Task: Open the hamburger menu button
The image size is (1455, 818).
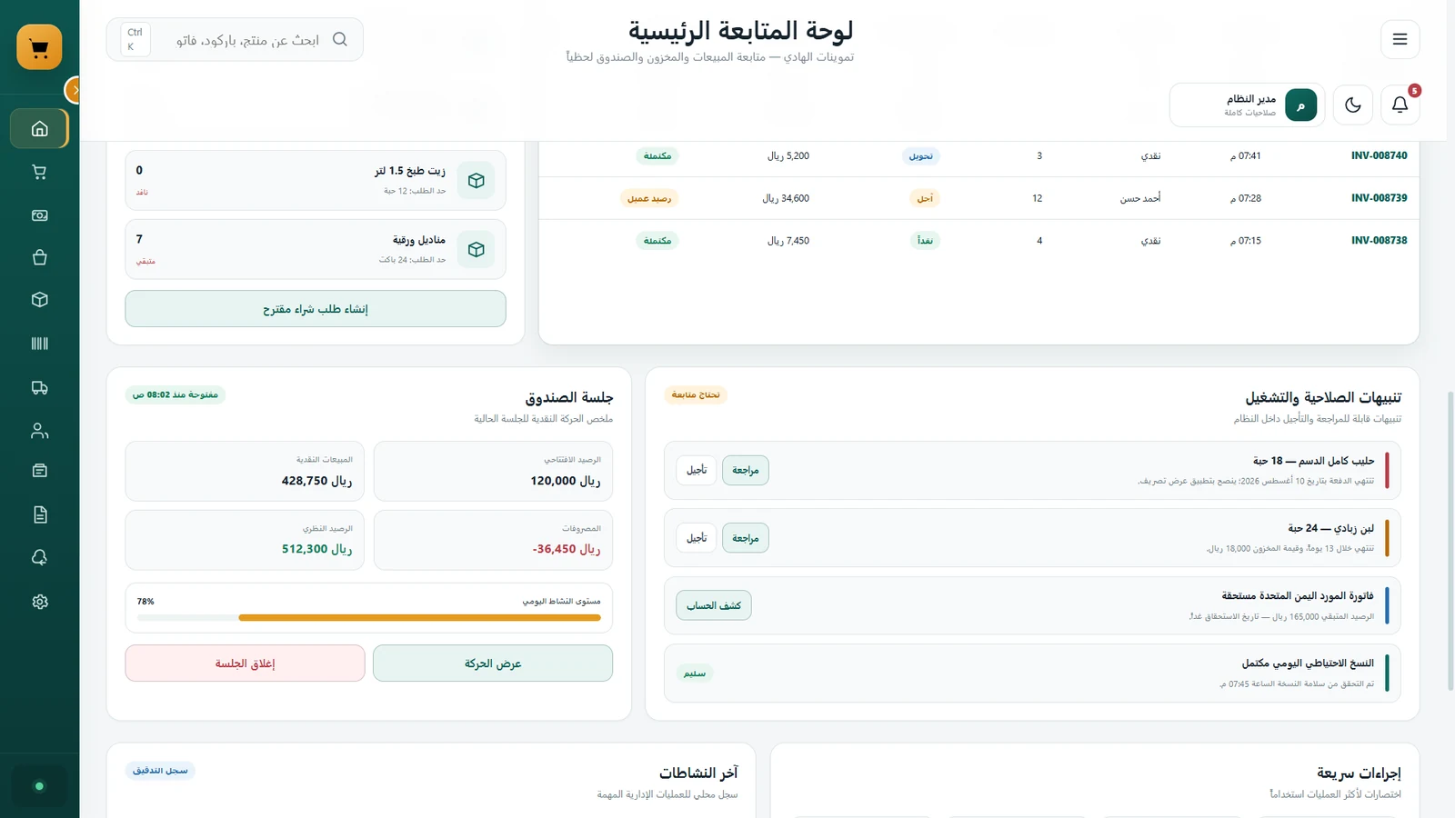Action: pyautogui.click(x=1400, y=39)
